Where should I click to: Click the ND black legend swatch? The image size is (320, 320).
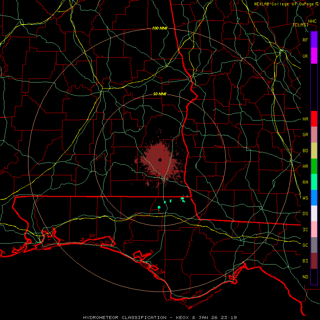click(x=314, y=277)
